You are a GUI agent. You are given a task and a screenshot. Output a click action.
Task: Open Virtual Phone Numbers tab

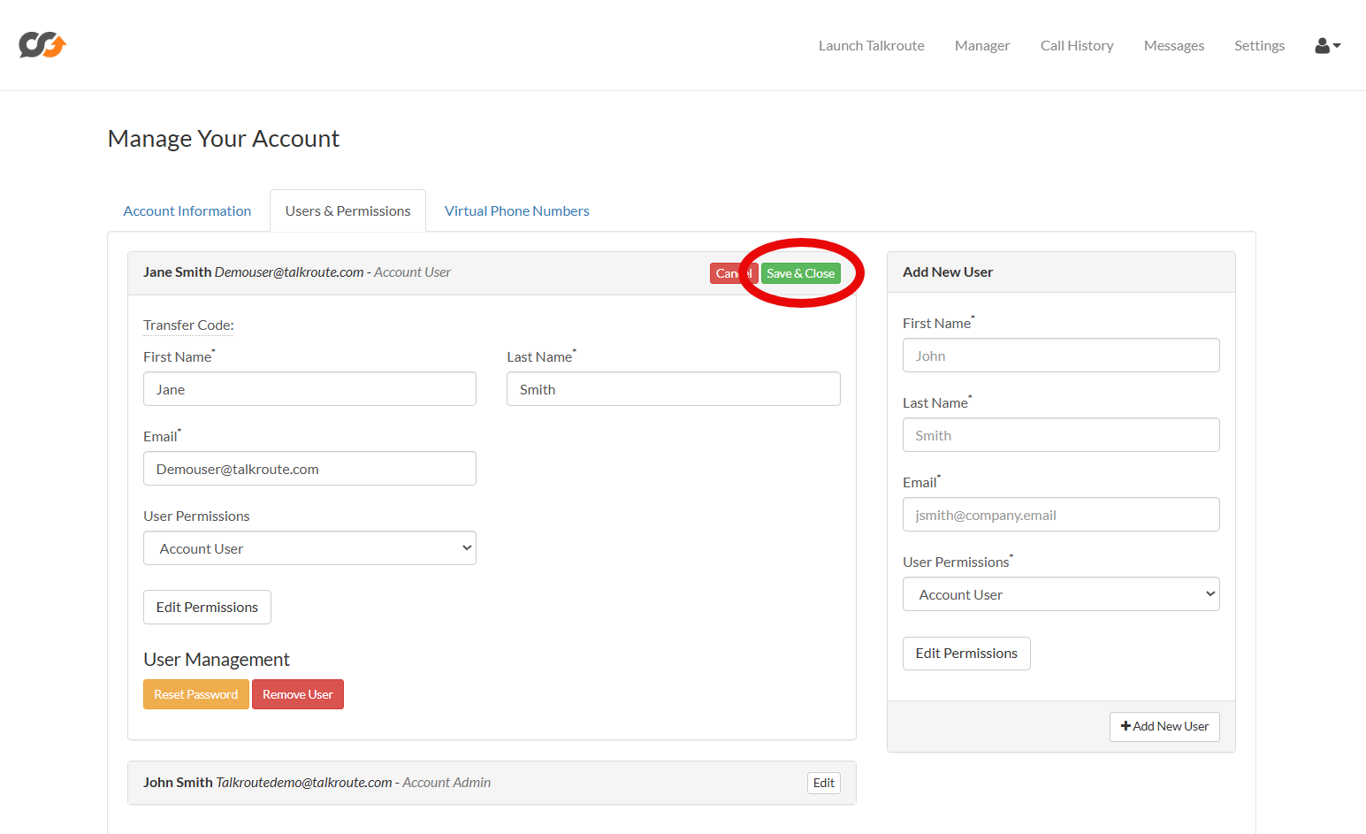516,211
